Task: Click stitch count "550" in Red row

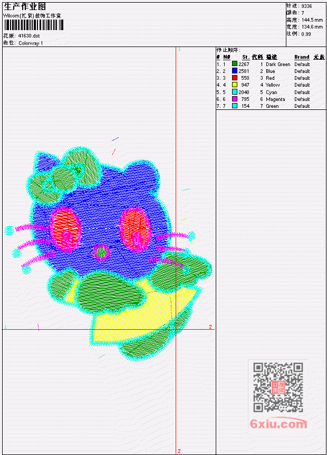Action: [x=245, y=78]
